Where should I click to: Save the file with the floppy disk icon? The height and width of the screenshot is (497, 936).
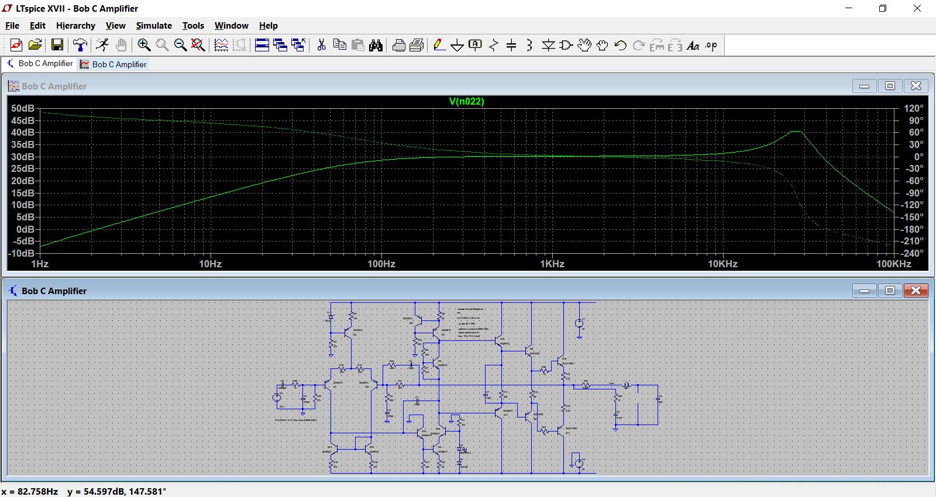coord(57,45)
